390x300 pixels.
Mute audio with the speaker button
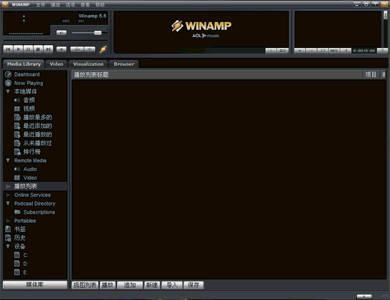click(x=61, y=33)
